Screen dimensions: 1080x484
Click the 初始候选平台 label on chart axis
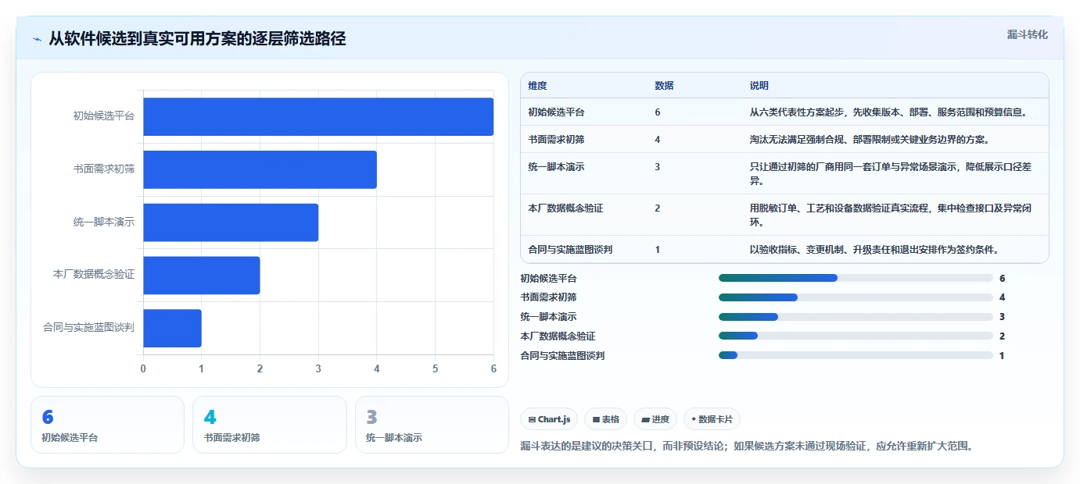(104, 116)
